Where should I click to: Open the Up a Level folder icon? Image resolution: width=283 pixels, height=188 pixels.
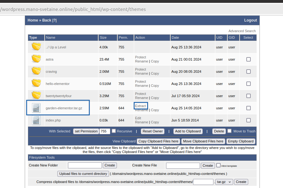tap(36, 47)
